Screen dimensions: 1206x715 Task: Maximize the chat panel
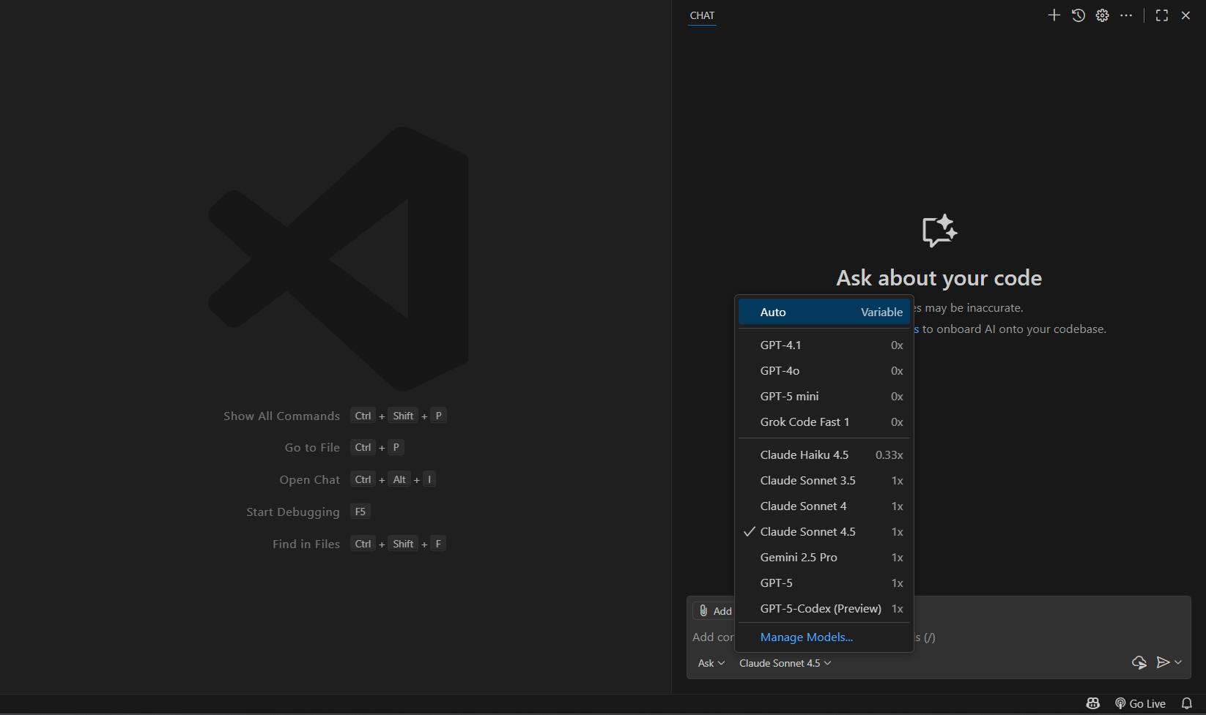(x=1162, y=15)
